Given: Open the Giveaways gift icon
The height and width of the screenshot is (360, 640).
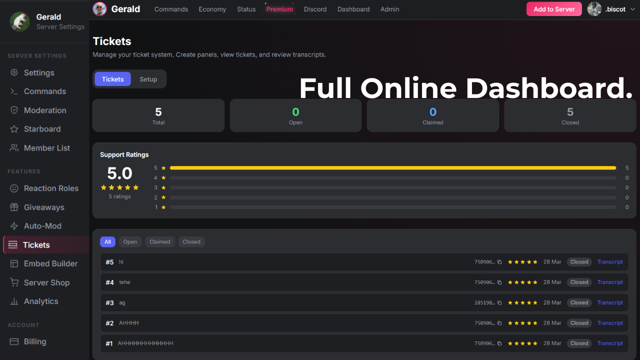Looking at the screenshot, I should coord(14,207).
